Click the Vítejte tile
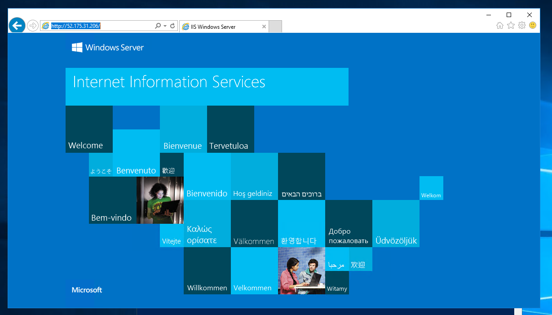 172,235
